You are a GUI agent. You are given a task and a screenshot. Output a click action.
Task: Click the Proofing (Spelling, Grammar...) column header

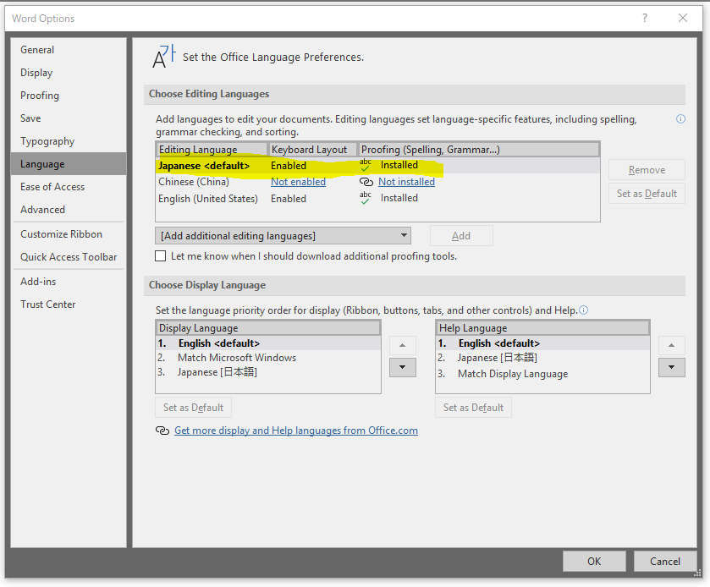click(x=479, y=150)
